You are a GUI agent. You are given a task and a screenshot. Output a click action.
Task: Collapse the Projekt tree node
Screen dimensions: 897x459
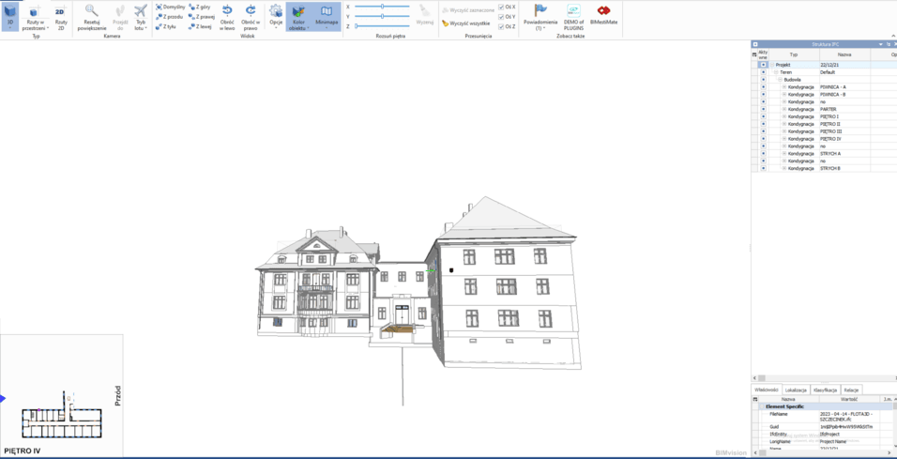(x=771, y=65)
